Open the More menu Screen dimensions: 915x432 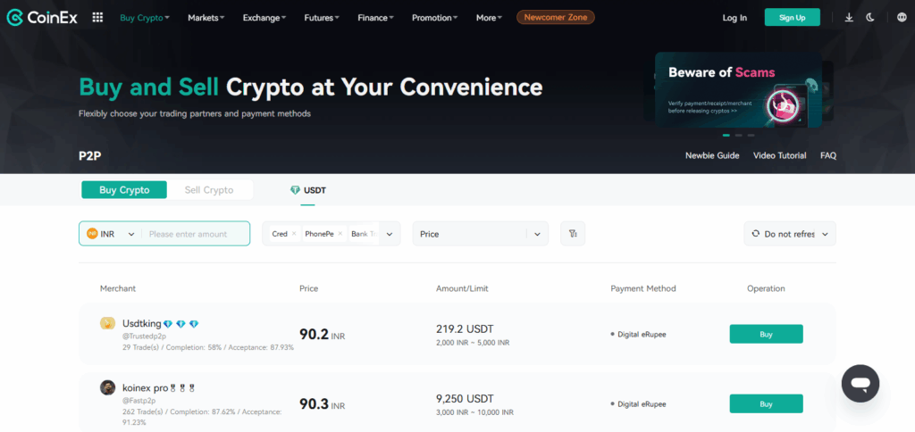point(489,18)
